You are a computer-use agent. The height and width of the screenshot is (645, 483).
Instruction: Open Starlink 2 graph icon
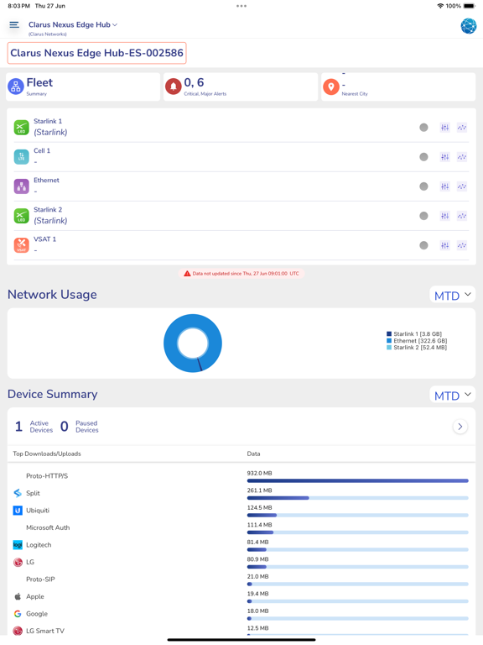[x=462, y=216]
